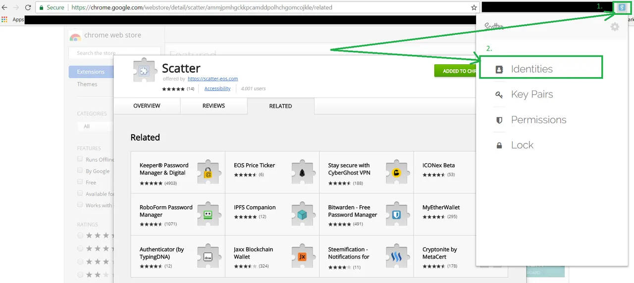Enable the By Google filter checkbox
Viewport: 634px width, 283px height.
click(80, 170)
